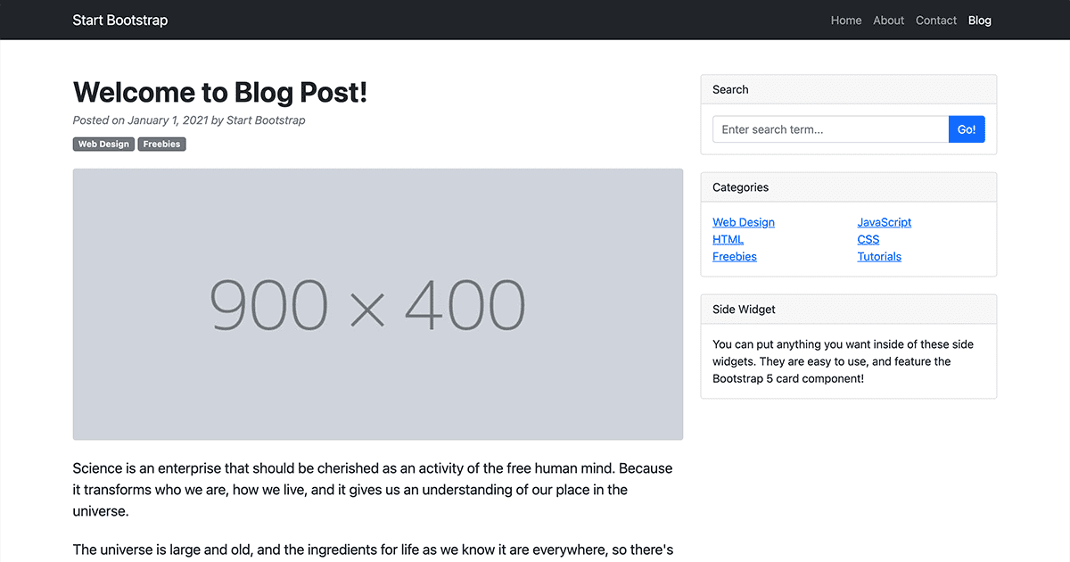Image resolution: width=1070 pixels, height=562 pixels.
Task: Click the Start Bootstrap brand logo
Action: tap(120, 20)
